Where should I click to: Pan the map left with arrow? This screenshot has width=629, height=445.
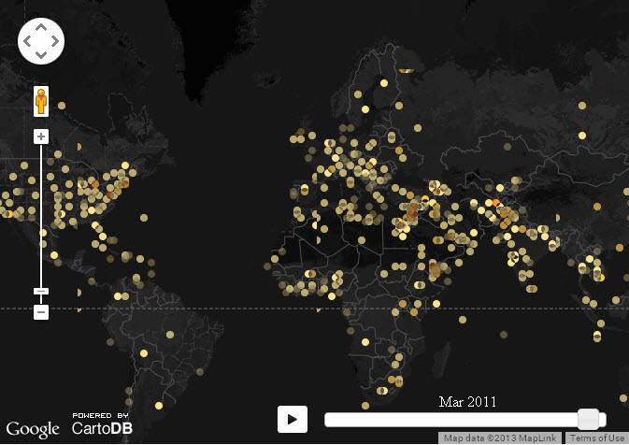(27, 42)
